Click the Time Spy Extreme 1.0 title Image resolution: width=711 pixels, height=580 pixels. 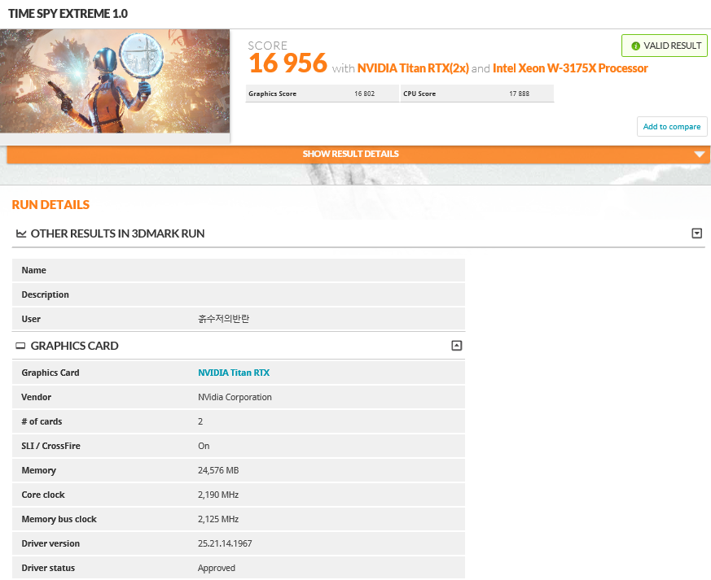68,14
